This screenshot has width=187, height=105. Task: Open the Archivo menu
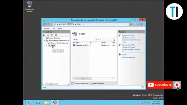click(47, 28)
